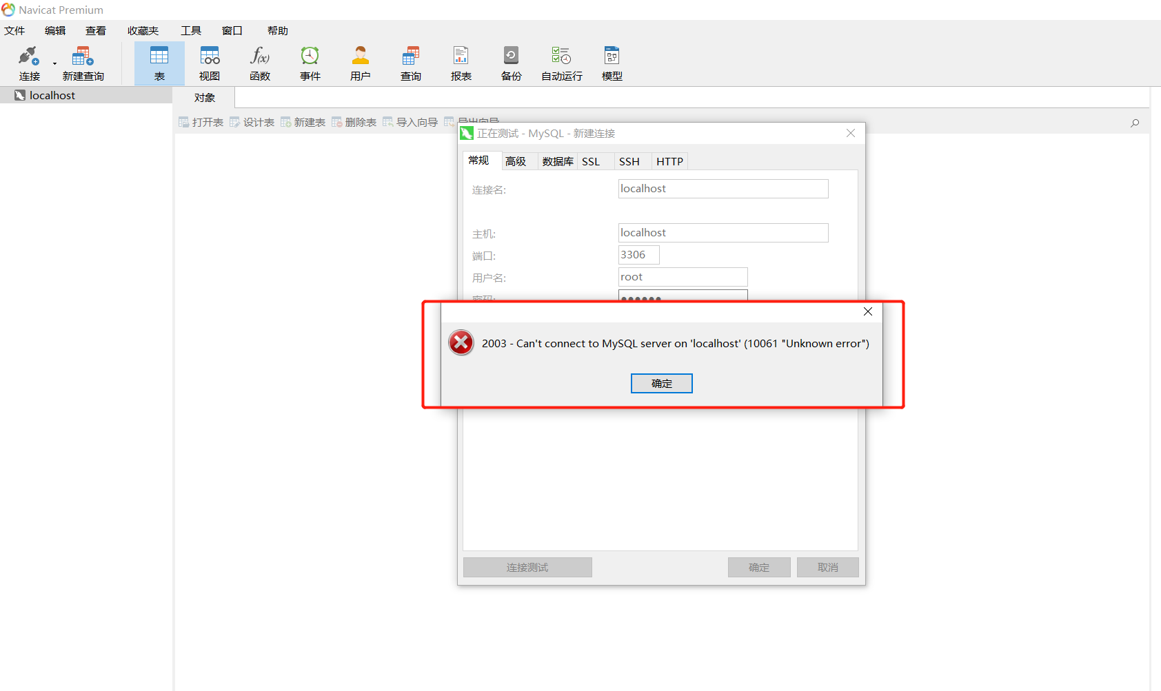Image resolution: width=1161 pixels, height=691 pixels.
Task: Click 取消 cancel in connection dialog
Action: (828, 567)
